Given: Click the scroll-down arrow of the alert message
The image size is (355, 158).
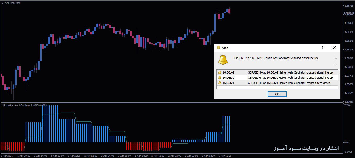Looking at the screenshot, I should click(336, 65).
